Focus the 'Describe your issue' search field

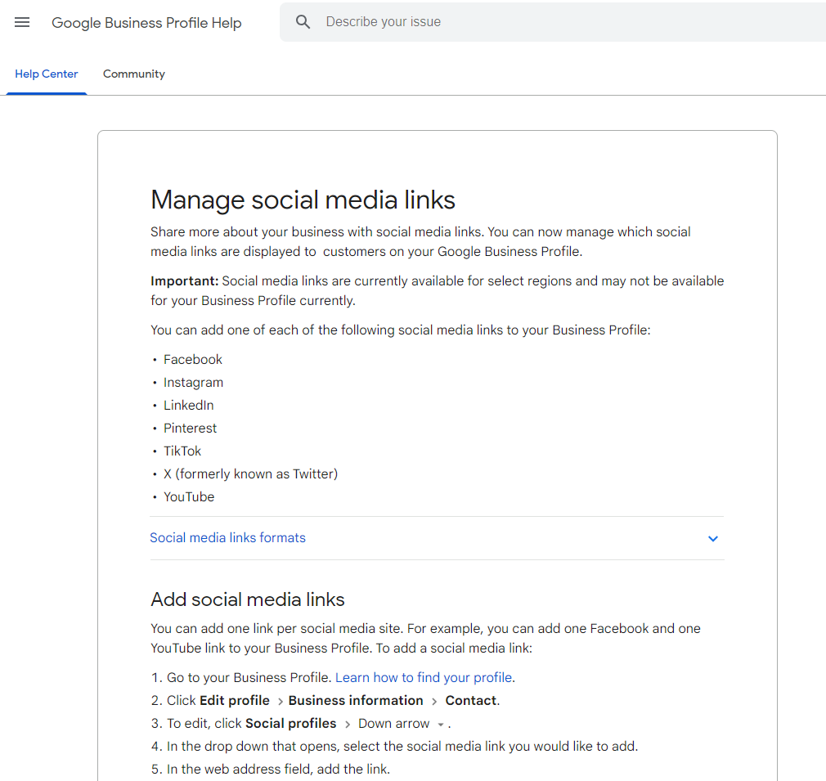(564, 22)
